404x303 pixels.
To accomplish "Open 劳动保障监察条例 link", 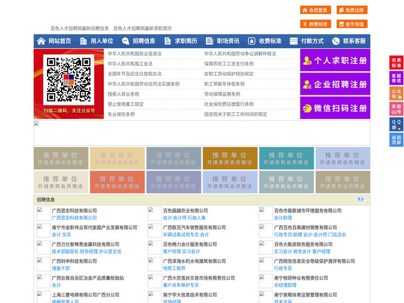I will pyautogui.click(x=222, y=94).
